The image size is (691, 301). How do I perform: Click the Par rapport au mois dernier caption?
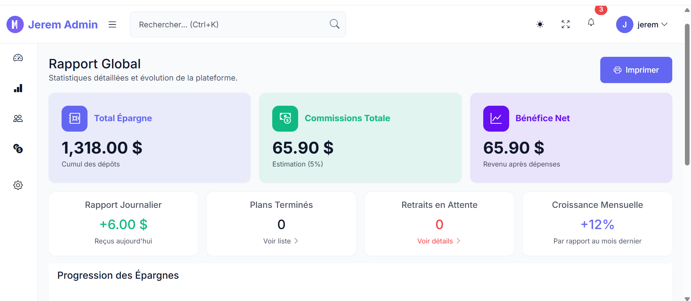597,241
